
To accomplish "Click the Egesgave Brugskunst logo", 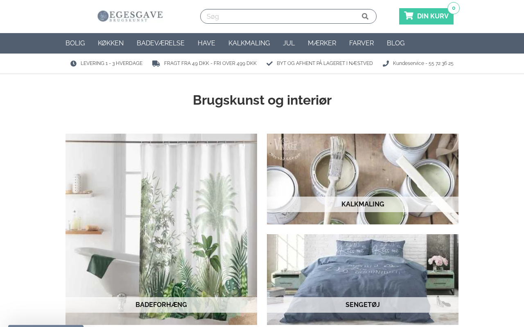I will click(130, 16).
